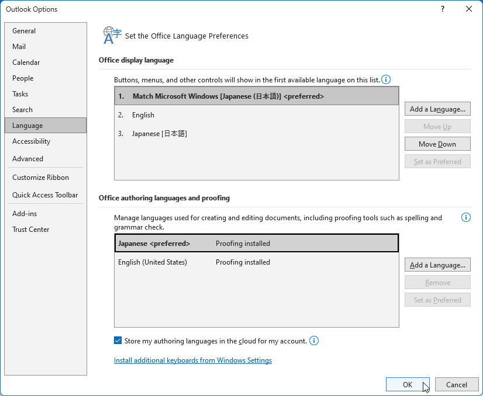Click Set as Preferred for authoring languages
The height and width of the screenshot is (396, 483).
437,300
